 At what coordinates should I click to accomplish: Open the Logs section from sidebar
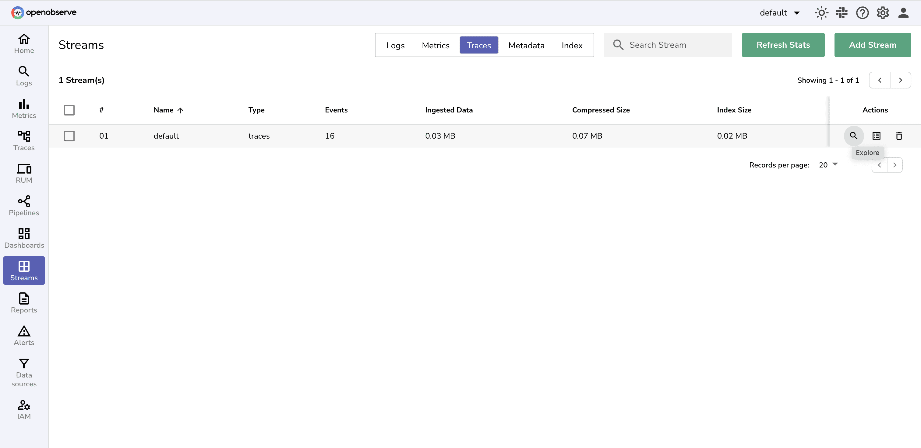click(23, 76)
